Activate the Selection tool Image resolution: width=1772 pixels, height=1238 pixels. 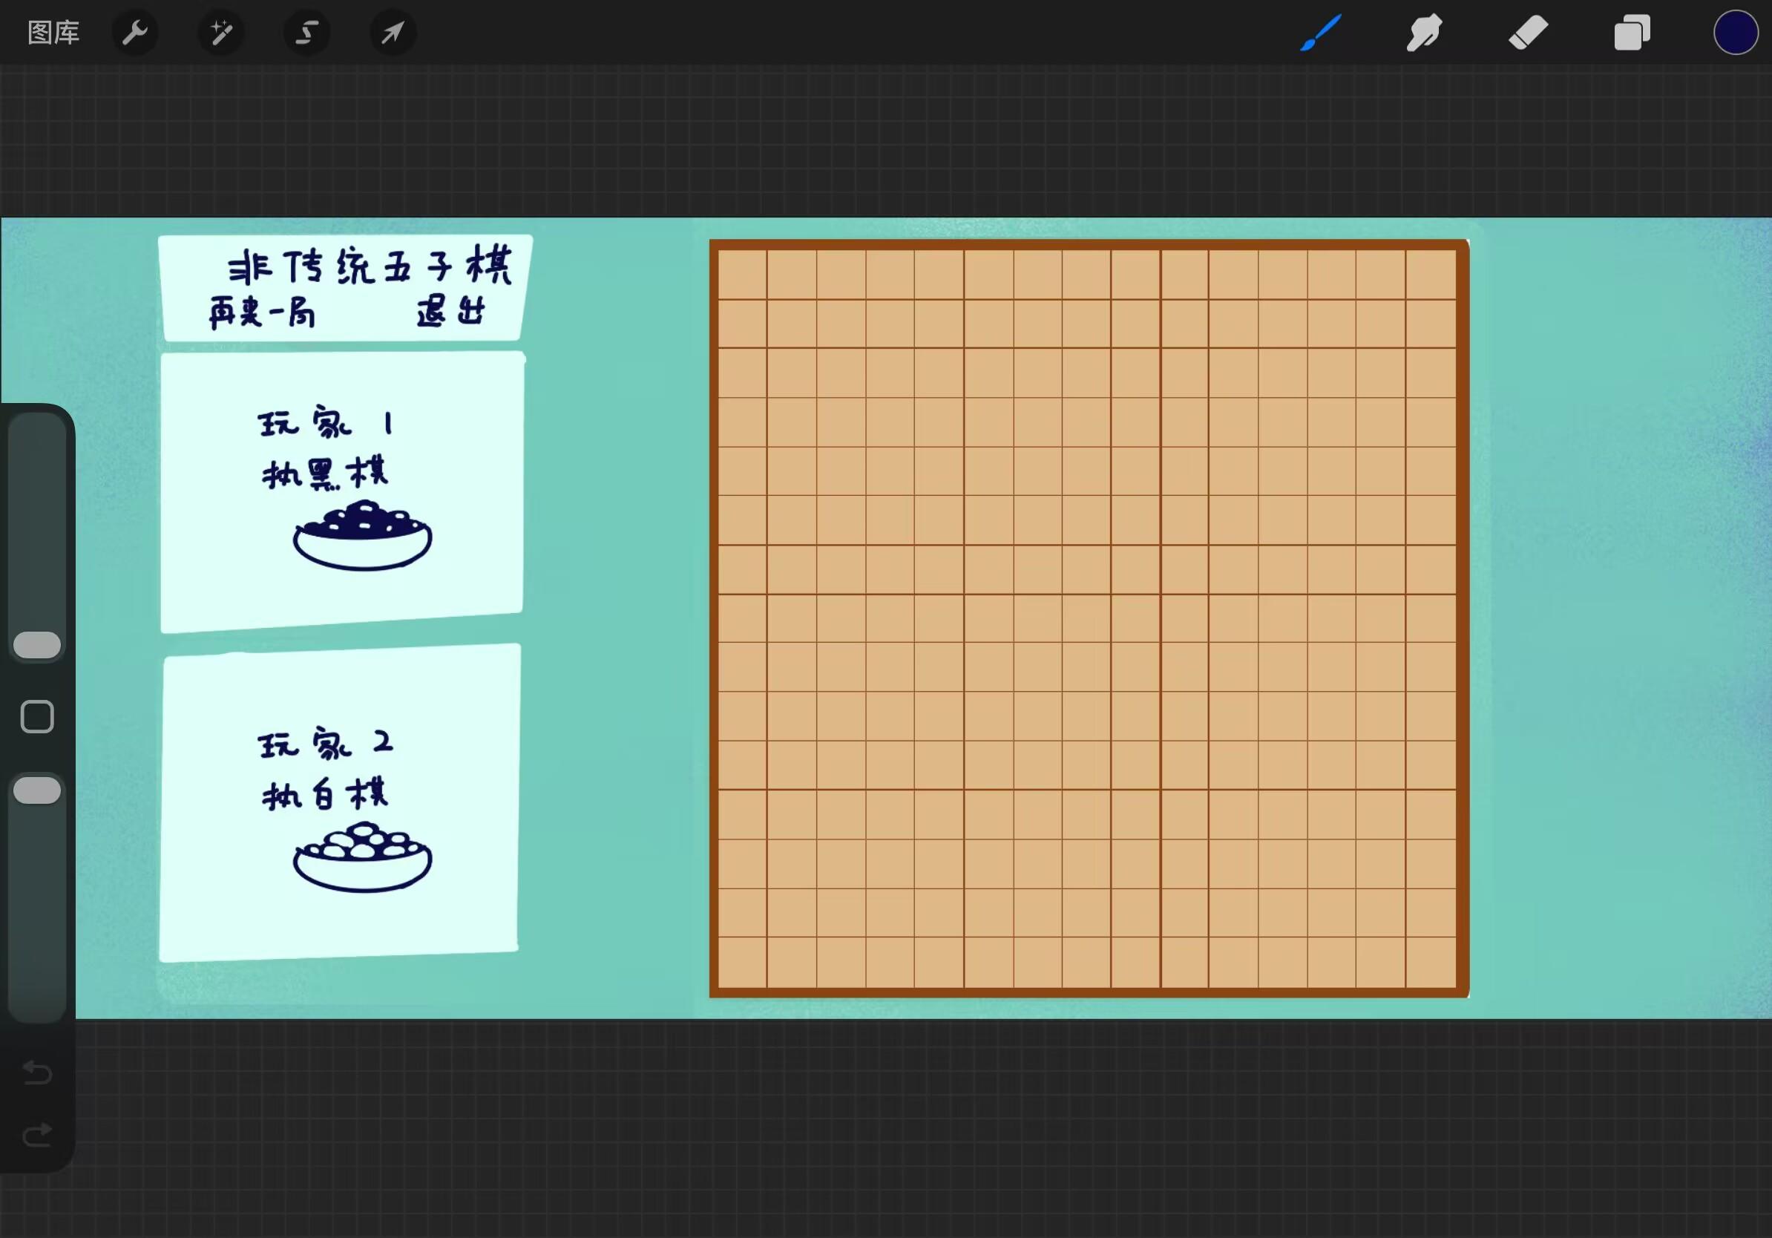307,33
